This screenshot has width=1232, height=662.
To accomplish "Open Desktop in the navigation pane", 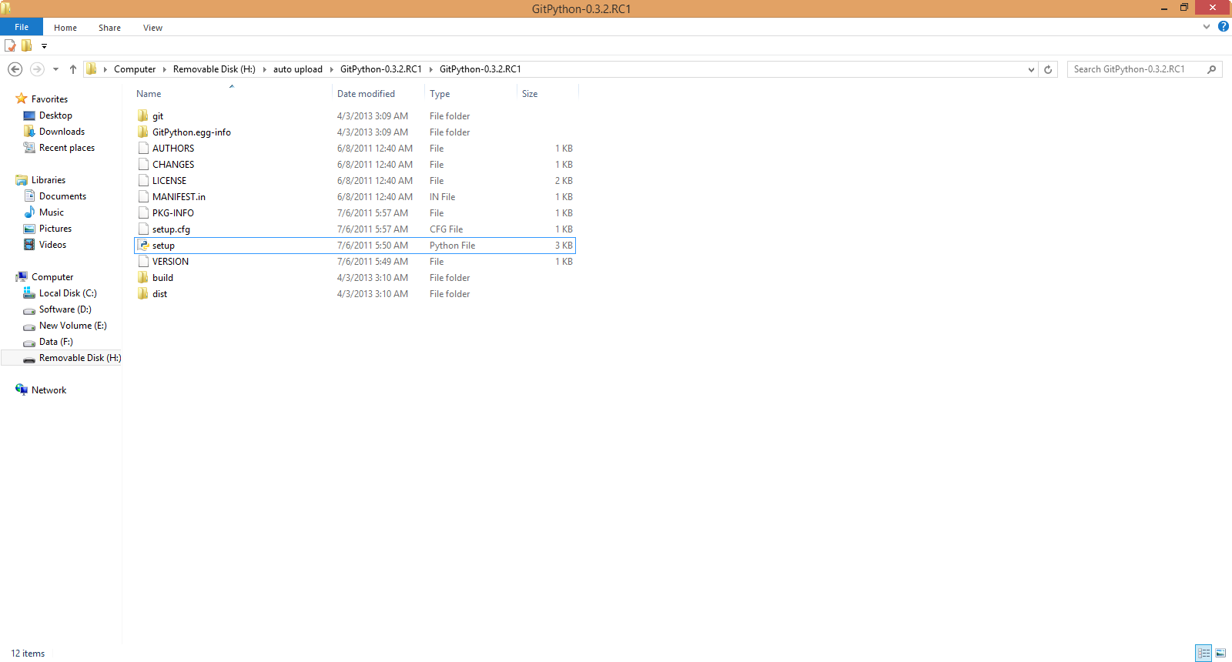I will [55, 115].
